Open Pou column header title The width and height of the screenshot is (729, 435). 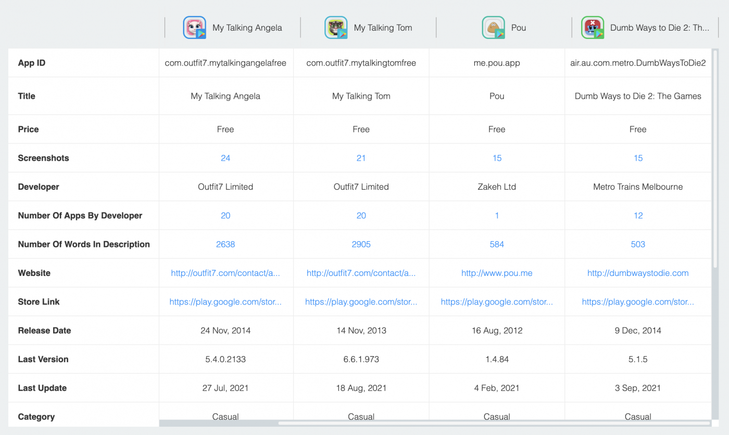click(x=519, y=28)
